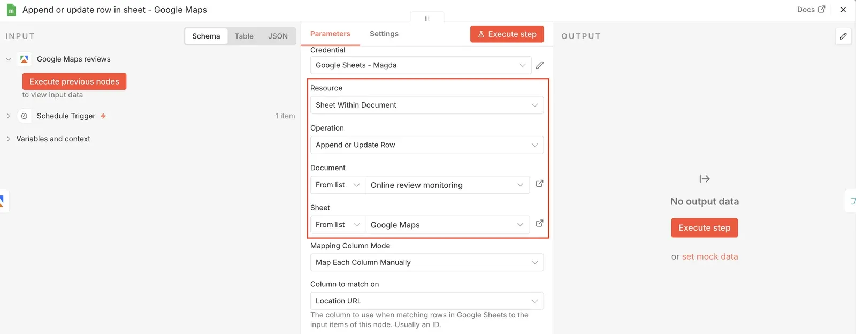
Task: Click the output arrow icon
Action: 705,179
